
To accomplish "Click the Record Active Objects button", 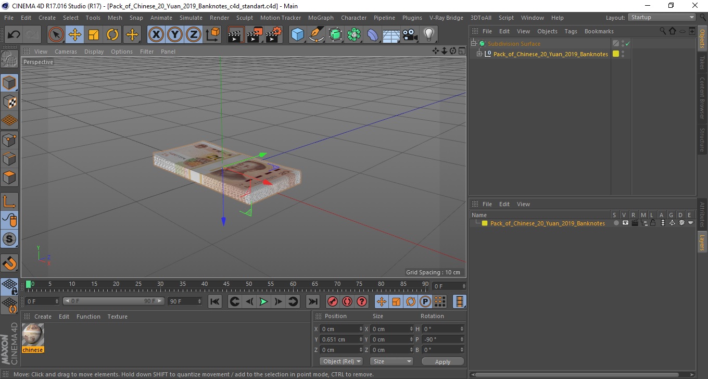I will pos(332,301).
